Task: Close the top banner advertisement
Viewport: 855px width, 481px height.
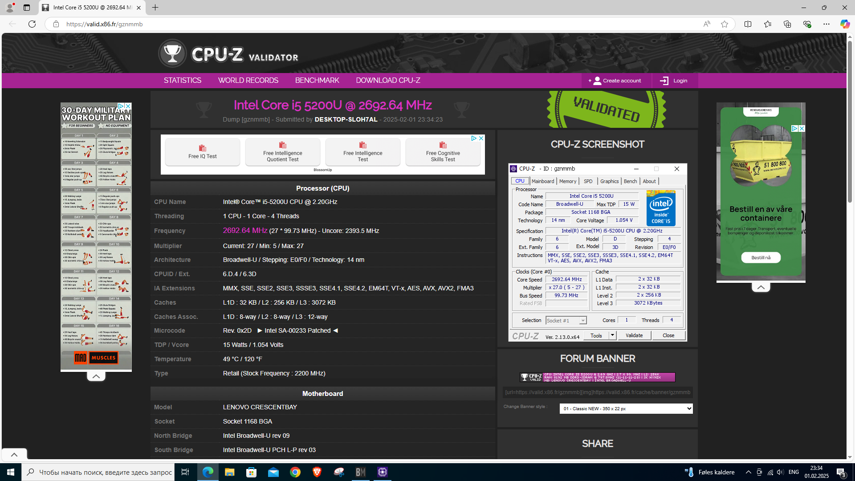Action: [x=481, y=139]
